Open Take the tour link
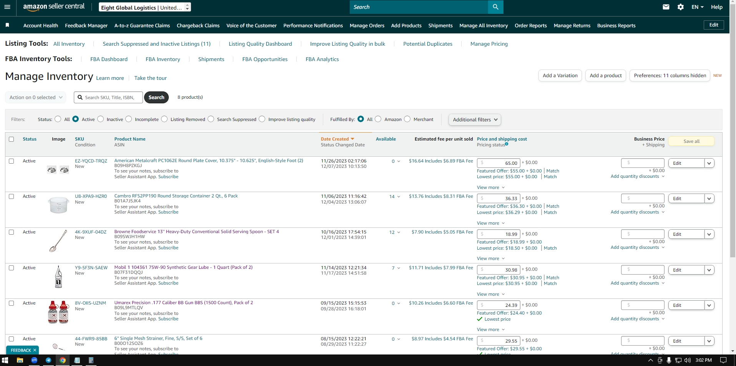This screenshot has height=366, width=736. [x=150, y=78]
